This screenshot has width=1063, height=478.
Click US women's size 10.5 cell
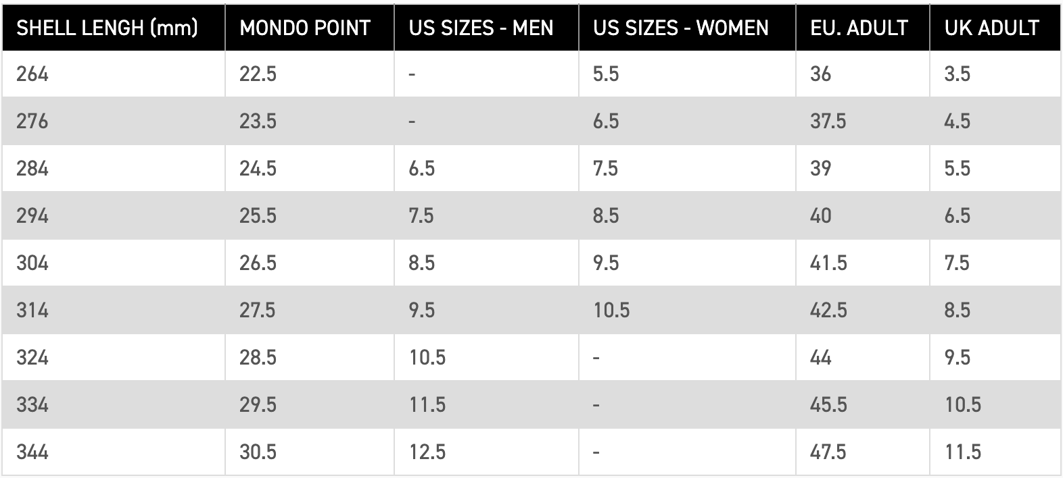click(687, 310)
